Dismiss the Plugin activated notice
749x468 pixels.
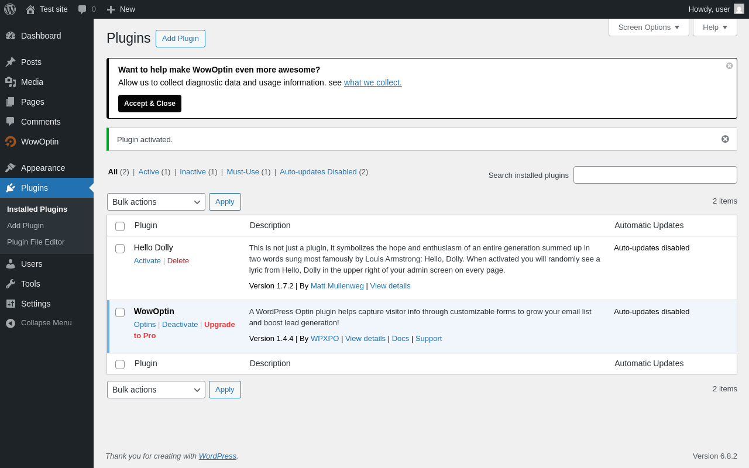725,139
